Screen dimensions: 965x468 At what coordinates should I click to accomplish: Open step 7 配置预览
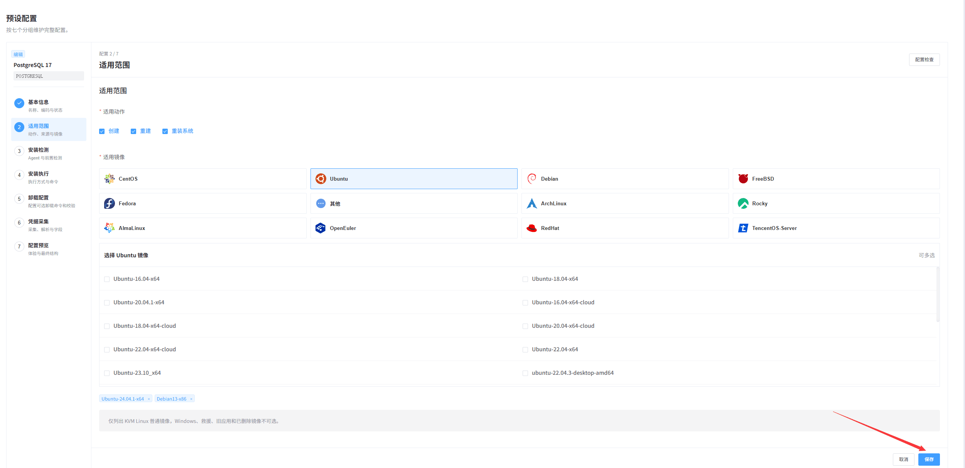pos(49,249)
